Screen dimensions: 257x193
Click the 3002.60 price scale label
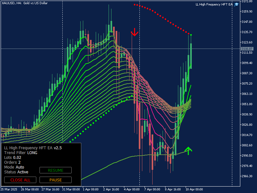[247, 145]
